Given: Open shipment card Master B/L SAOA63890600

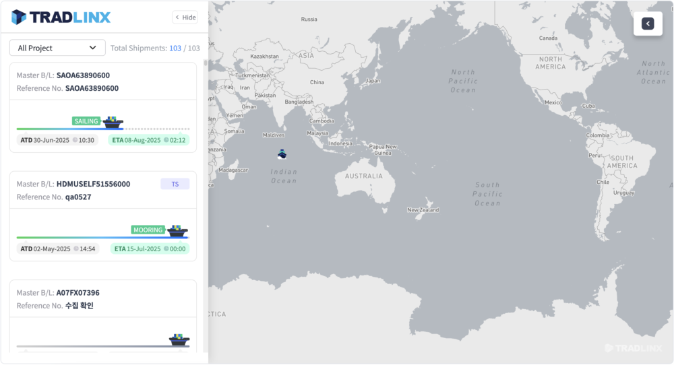Looking at the screenshot, I should click(103, 107).
